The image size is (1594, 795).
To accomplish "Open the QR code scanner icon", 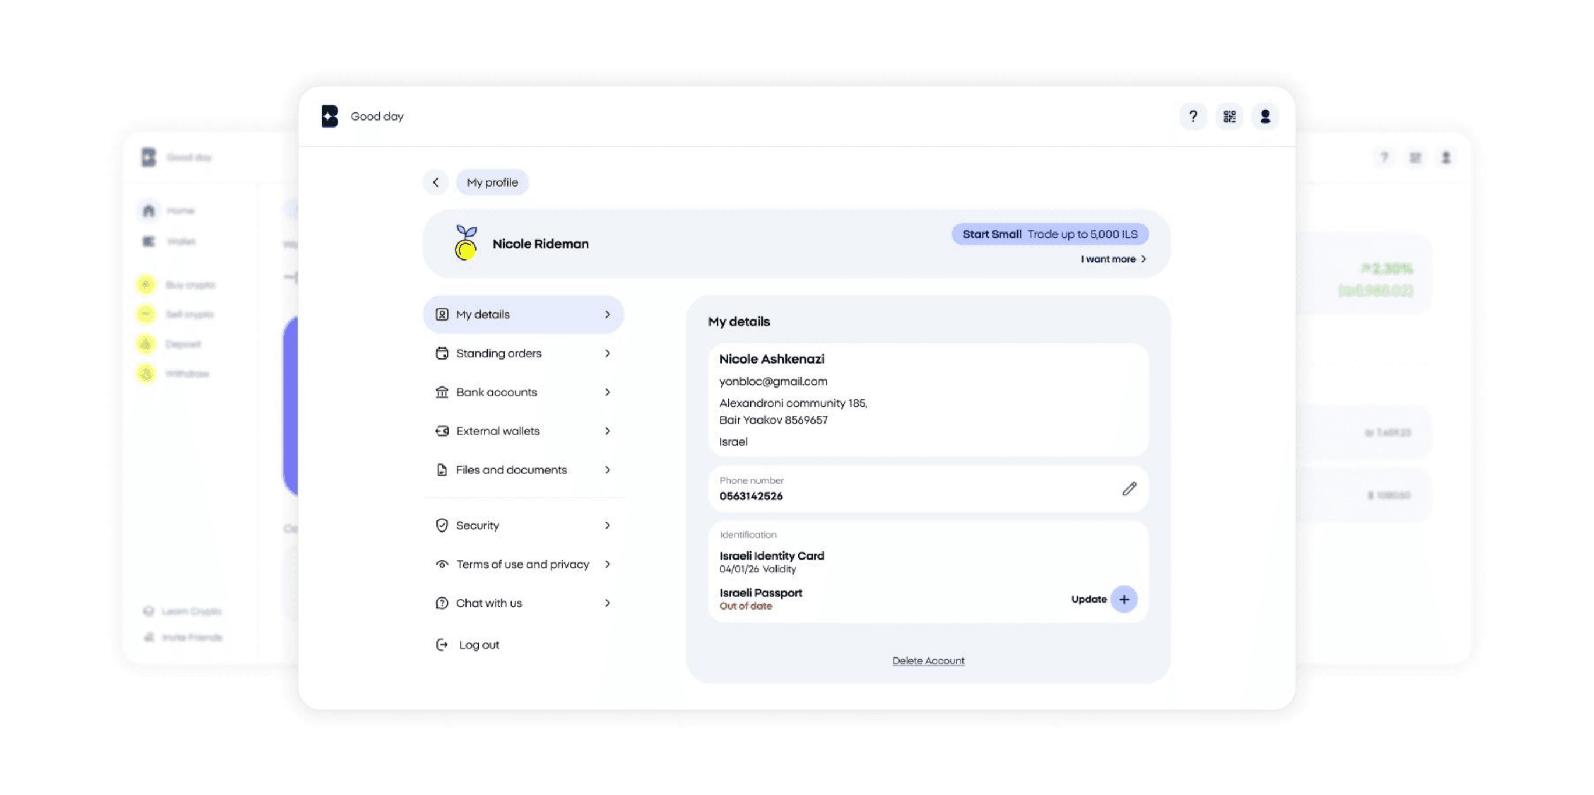I will [x=1229, y=116].
